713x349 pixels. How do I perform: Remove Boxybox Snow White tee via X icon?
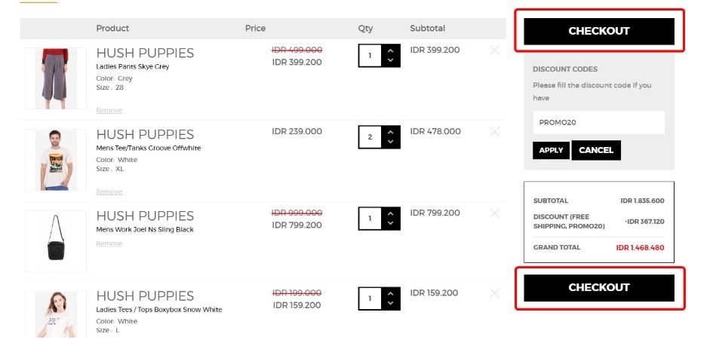495,293
